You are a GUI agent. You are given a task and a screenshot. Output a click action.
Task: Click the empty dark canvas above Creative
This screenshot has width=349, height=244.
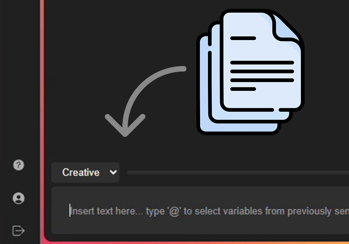[114, 38]
